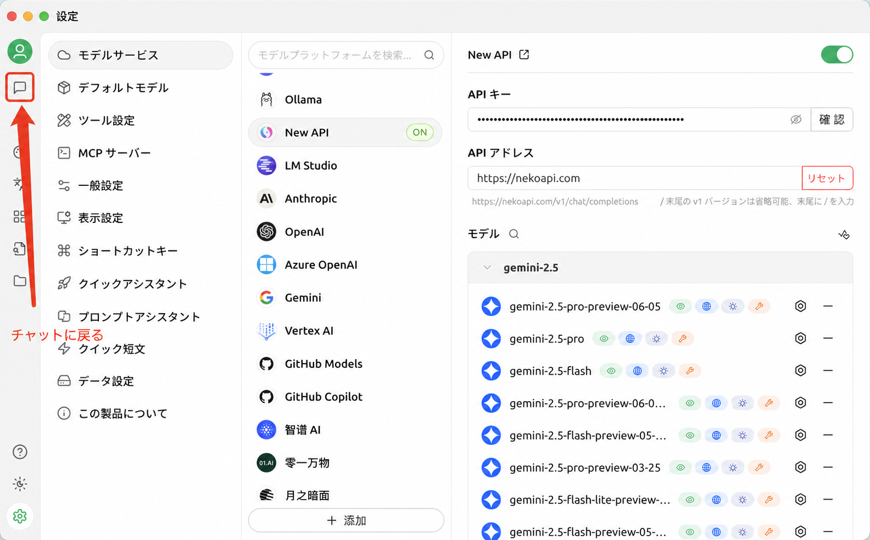Select the Vertex AI provider
The height and width of the screenshot is (540, 870).
click(345, 331)
